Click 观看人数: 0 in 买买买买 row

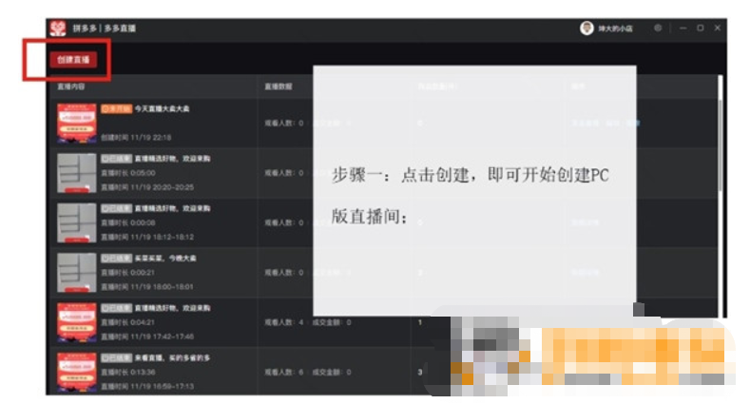[x=284, y=273]
